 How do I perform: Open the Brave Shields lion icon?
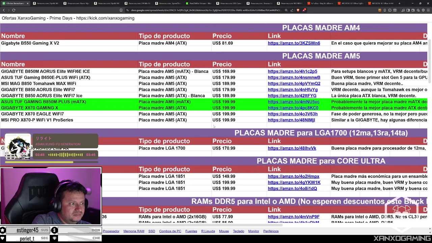click(298, 10)
